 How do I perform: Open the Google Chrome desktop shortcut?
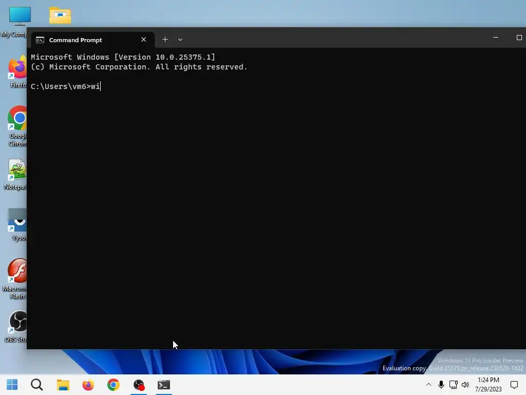pyautogui.click(x=17, y=126)
